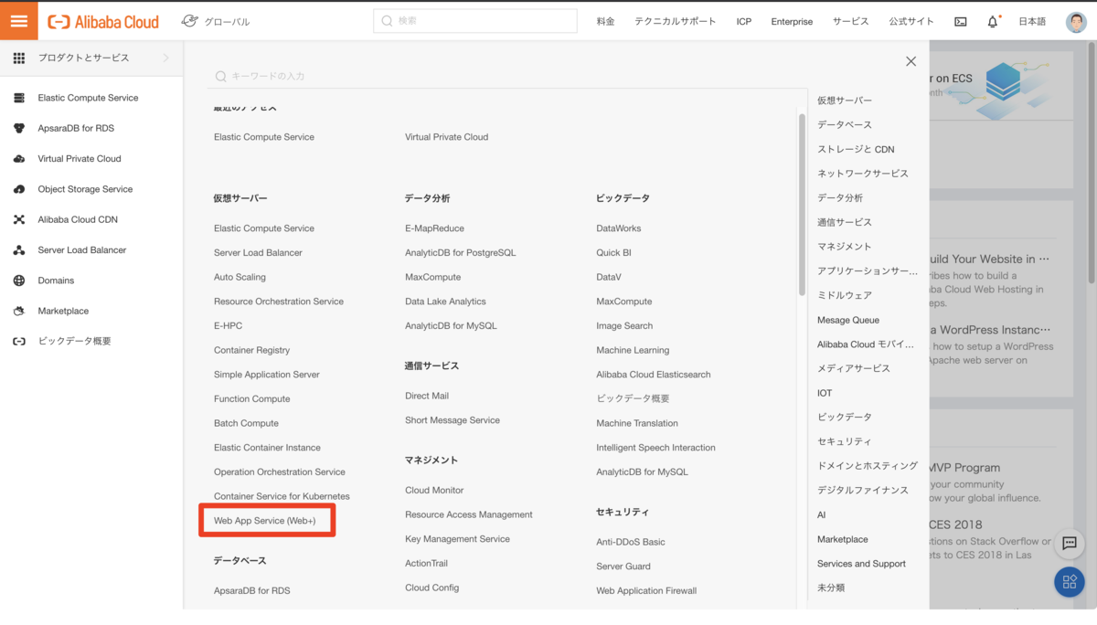Click the products list scrollbar

coord(802,205)
